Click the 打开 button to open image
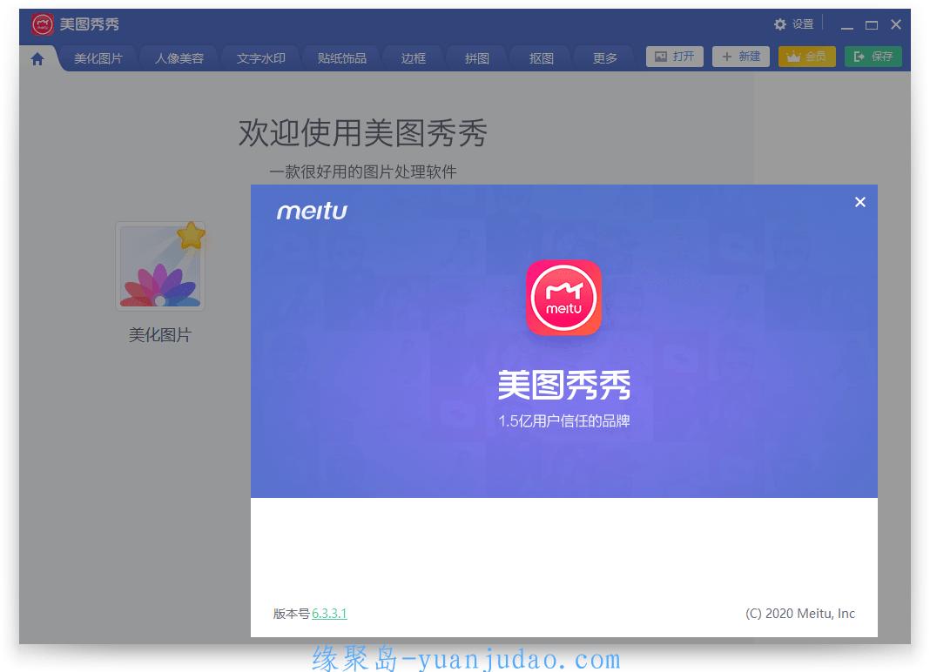This screenshot has width=930, height=672. (674, 57)
